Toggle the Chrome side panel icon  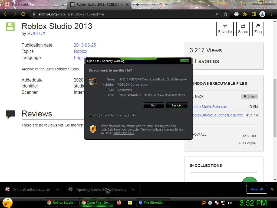click(x=254, y=14)
